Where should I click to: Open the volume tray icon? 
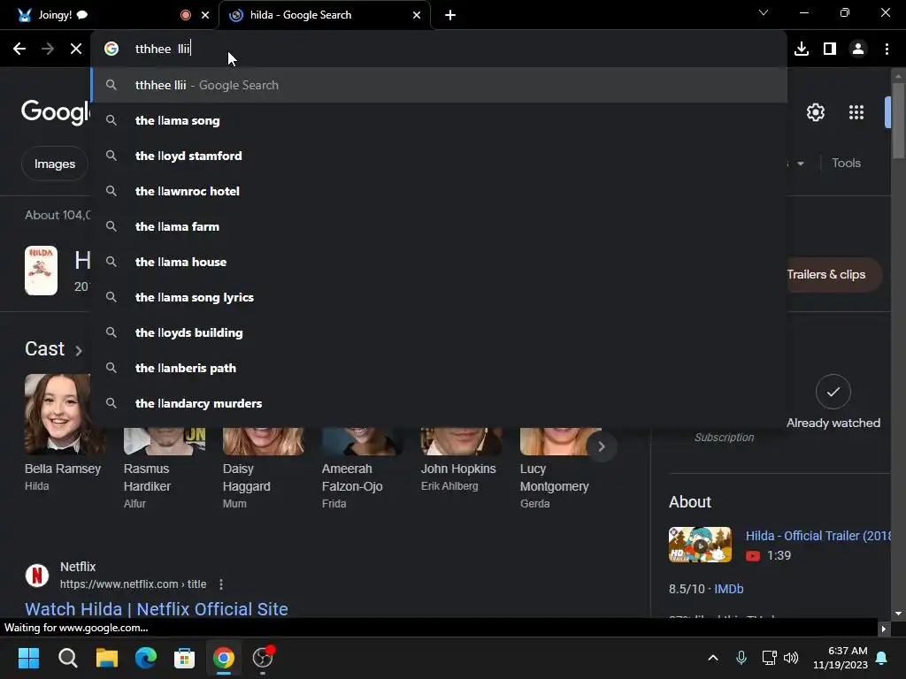791,658
